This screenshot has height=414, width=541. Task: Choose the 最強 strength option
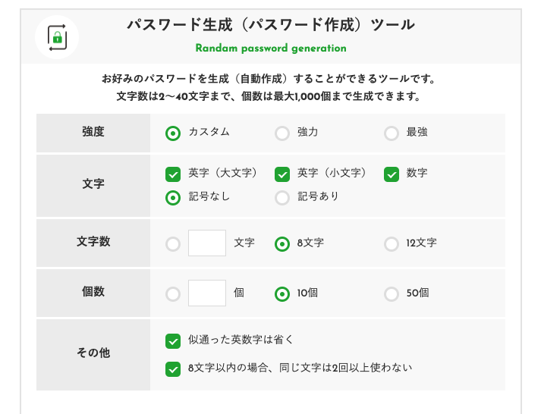point(392,133)
